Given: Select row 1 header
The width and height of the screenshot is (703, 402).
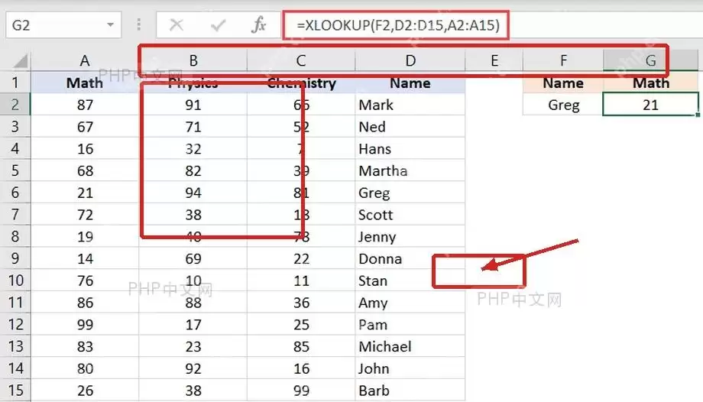Looking at the screenshot, I should pos(15,83).
